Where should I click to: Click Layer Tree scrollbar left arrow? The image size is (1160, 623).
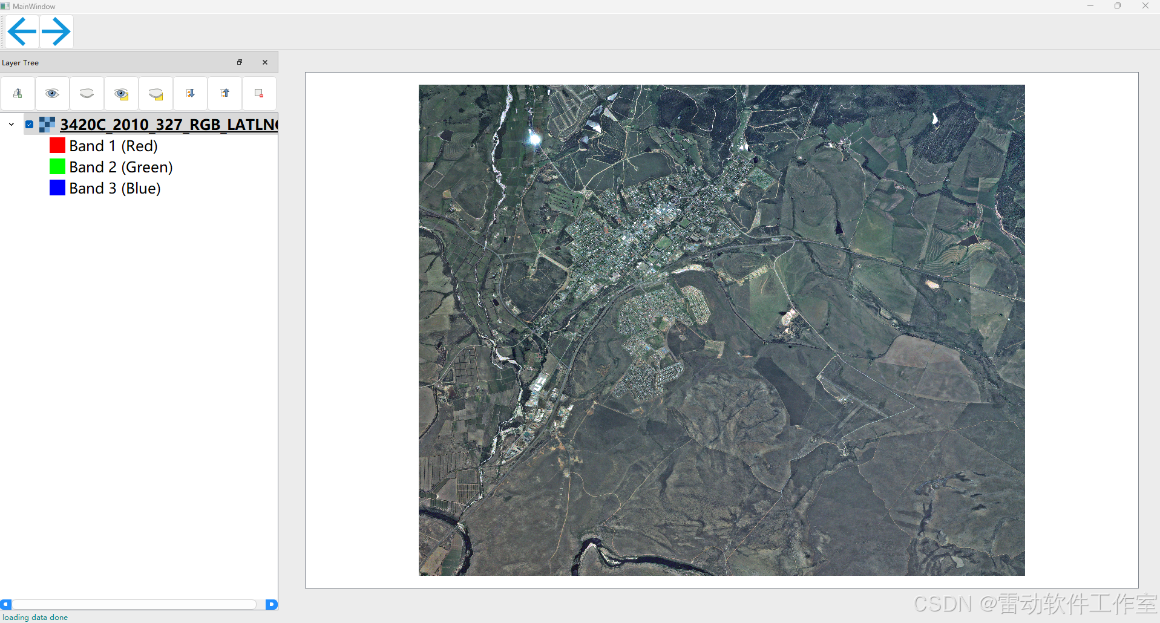pos(6,604)
